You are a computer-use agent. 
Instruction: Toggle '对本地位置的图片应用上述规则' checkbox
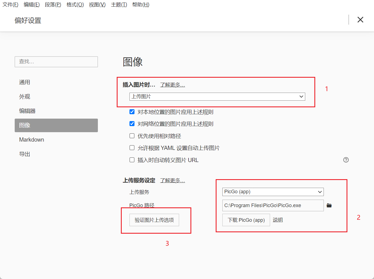[132, 112]
